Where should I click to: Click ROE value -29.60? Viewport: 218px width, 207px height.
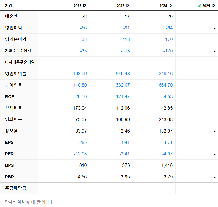pos(80,96)
